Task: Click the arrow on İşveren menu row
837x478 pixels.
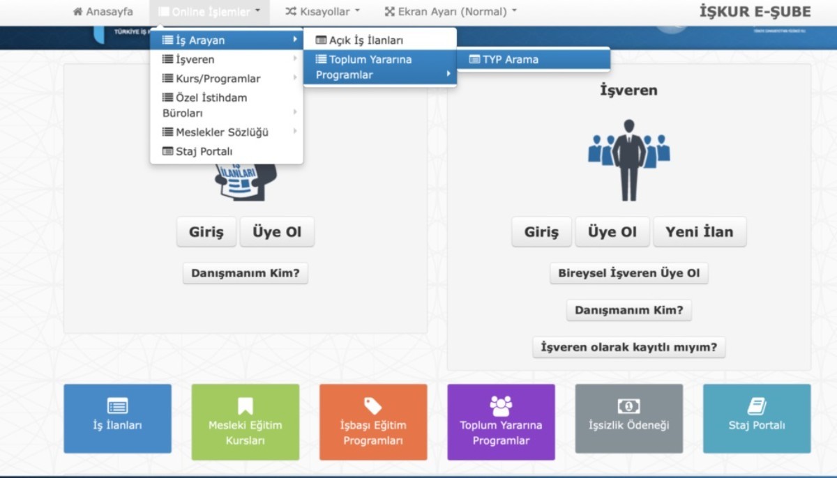Action: (295, 59)
